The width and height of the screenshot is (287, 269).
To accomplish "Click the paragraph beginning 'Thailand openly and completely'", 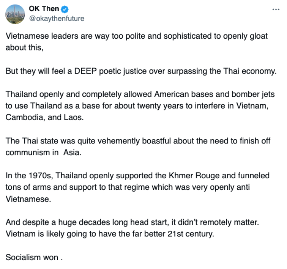I will click(140, 106).
